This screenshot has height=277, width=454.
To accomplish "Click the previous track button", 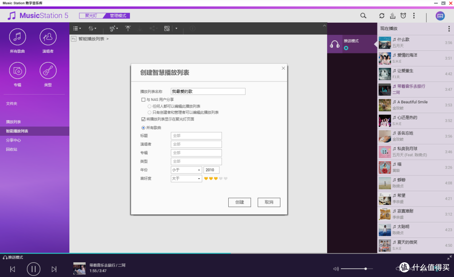I will (13, 269).
